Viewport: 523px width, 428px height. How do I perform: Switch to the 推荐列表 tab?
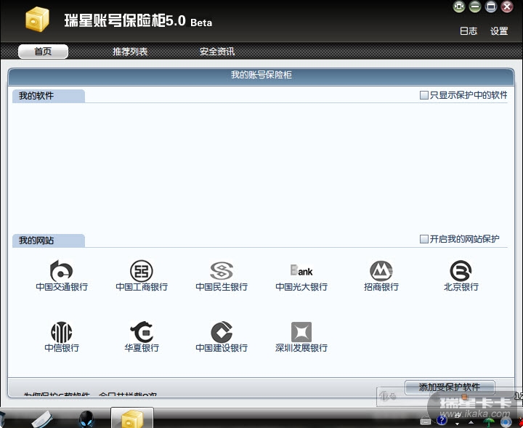point(130,52)
